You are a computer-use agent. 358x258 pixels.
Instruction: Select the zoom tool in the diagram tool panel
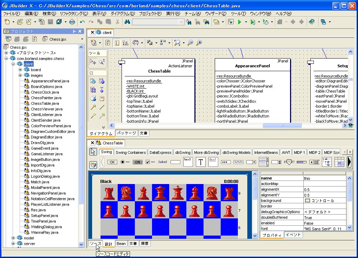click(x=102, y=61)
